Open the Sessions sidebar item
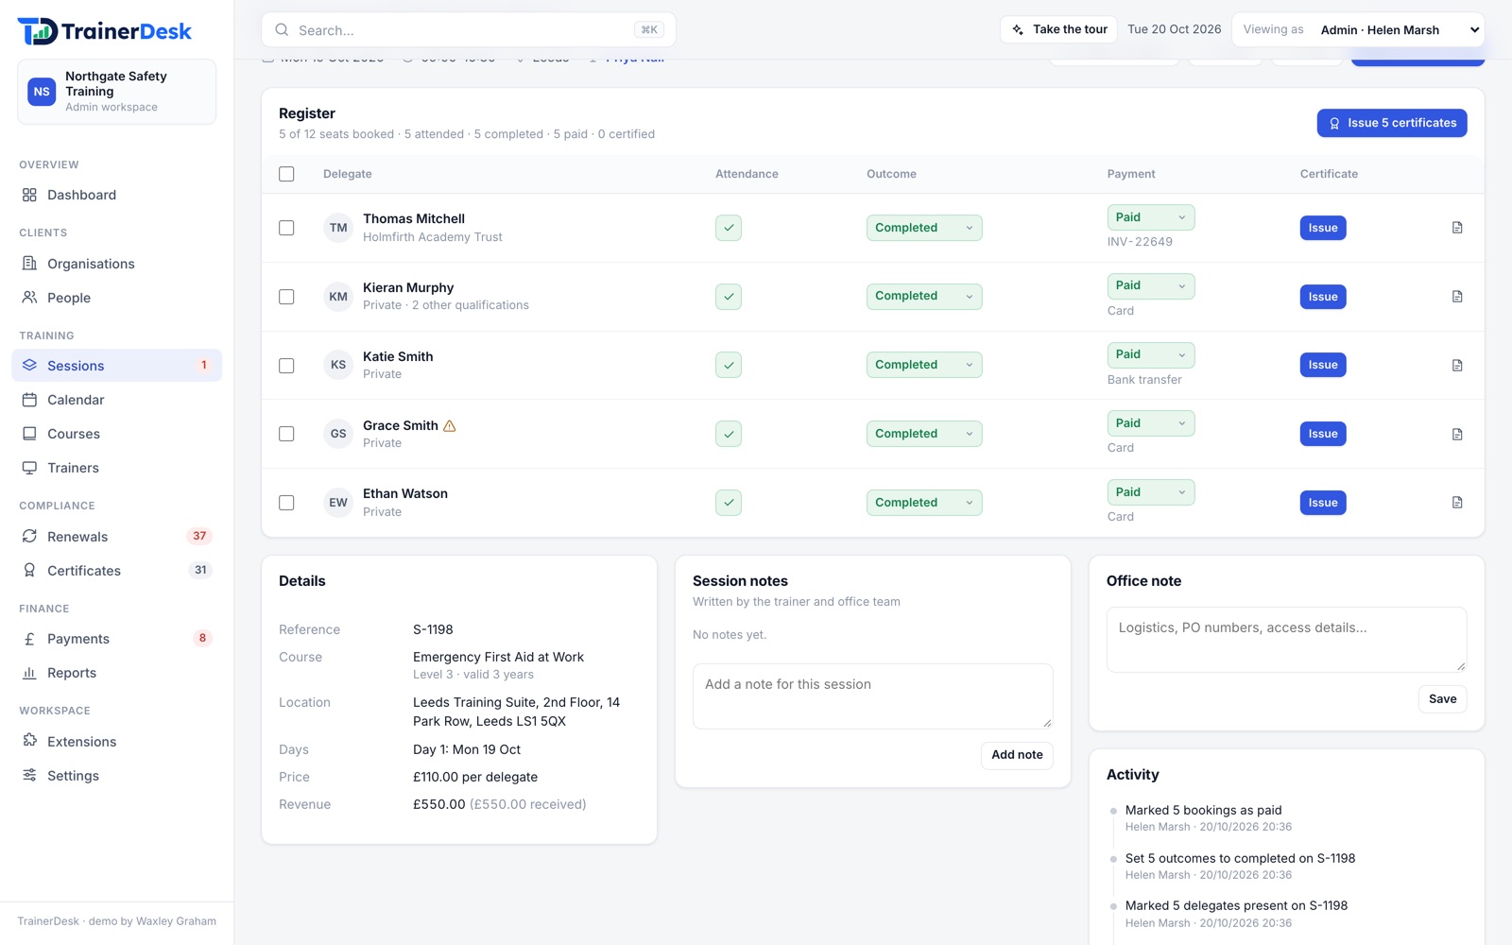This screenshot has width=1512, height=945. (117, 366)
